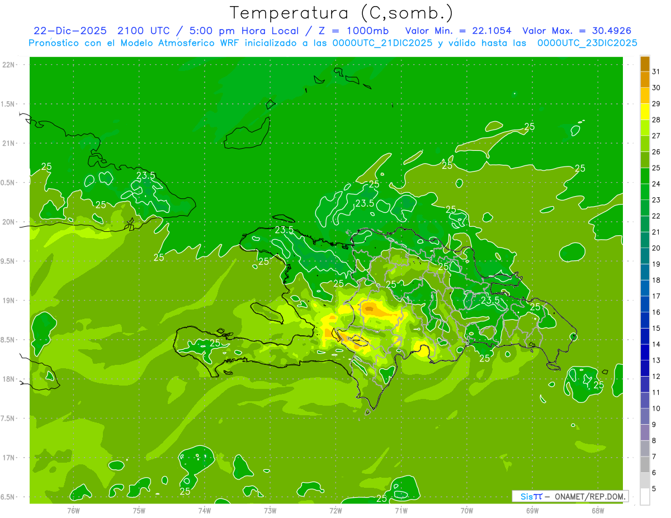The width and height of the screenshot is (671, 518).
Task: Pick the gray swatch between 6 and 7
Action: 645,464
